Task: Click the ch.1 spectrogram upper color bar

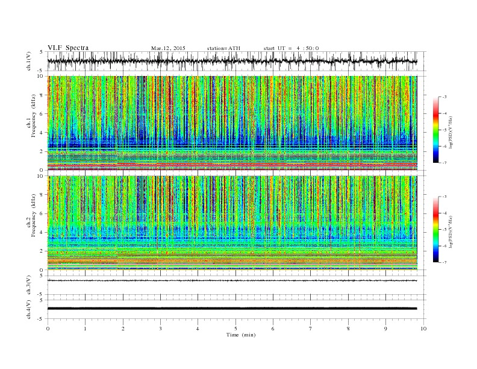Action: (435, 130)
